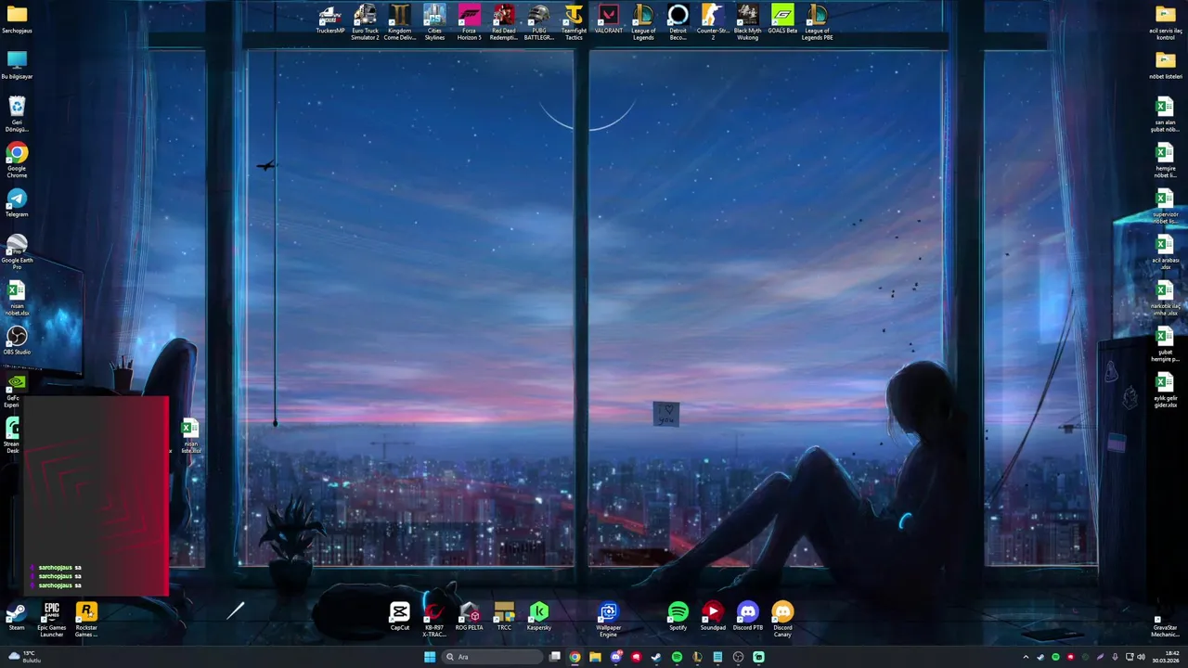Launch Google Earth Pro shortcut
The image size is (1188, 668).
17,252
